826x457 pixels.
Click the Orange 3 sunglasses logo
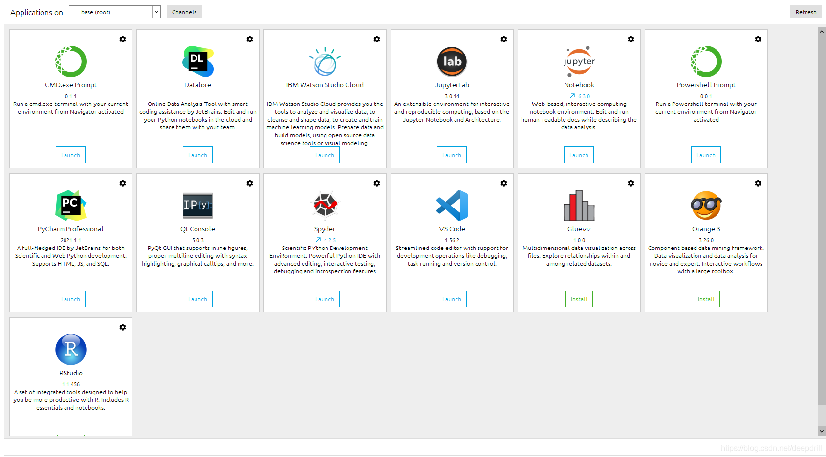click(706, 206)
